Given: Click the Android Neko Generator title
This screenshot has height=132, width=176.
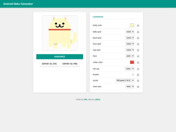Looking at the screenshot, I should pos(18,4).
